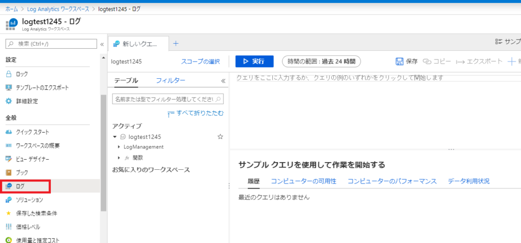
Task: Collapse the tables side pane chevron
Action: [223, 81]
